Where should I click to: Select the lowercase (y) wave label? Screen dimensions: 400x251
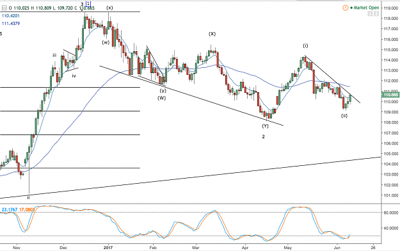[163, 91]
